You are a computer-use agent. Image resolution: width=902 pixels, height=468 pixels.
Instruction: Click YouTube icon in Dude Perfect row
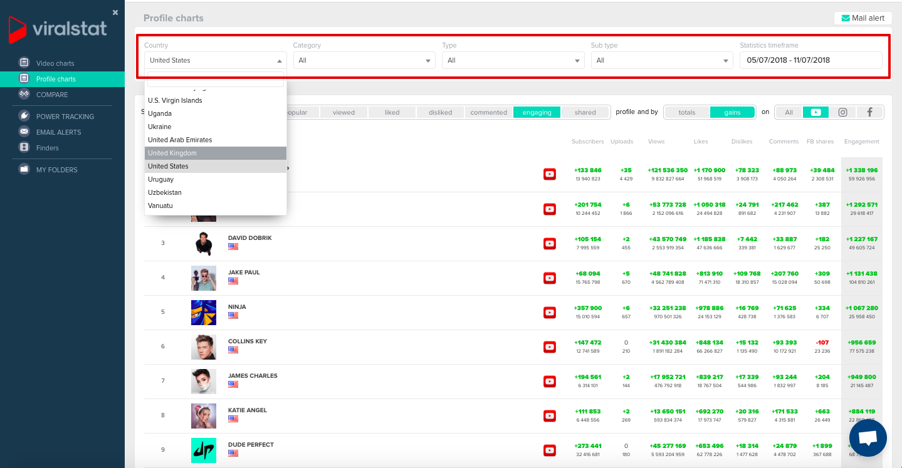click(549, 450)
